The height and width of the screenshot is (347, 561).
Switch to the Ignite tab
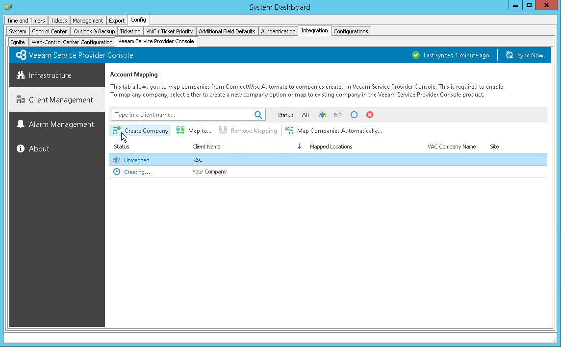click(18, 42)
